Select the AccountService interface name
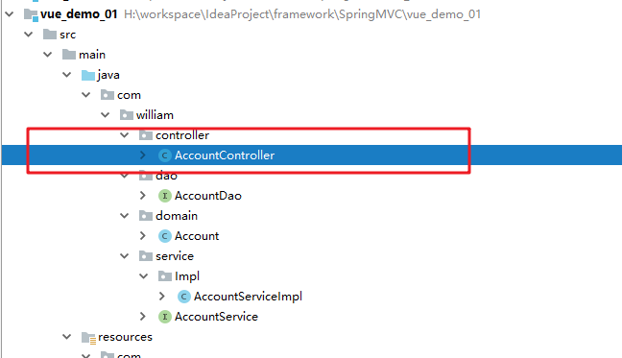Image resolution: width=622 pixels, height=358 pixels. click(216, 317)
